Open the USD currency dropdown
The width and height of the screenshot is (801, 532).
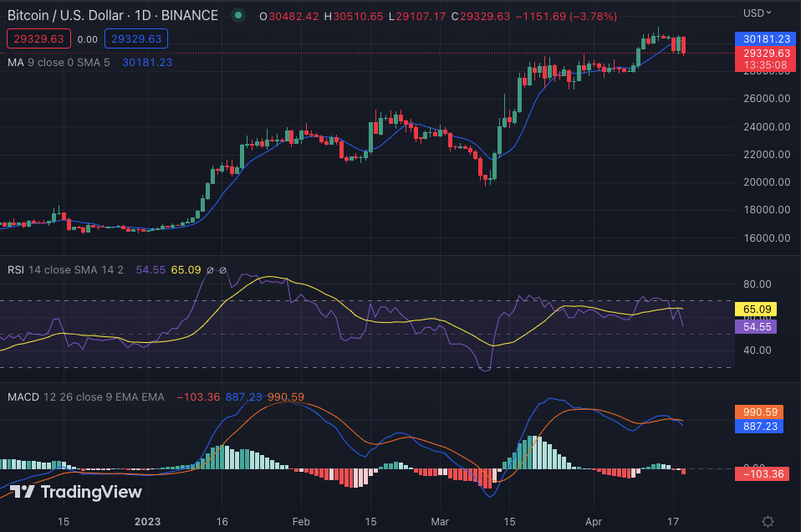(757, 13)
